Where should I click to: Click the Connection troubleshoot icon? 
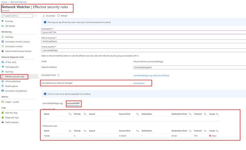[x=3, y=91]
